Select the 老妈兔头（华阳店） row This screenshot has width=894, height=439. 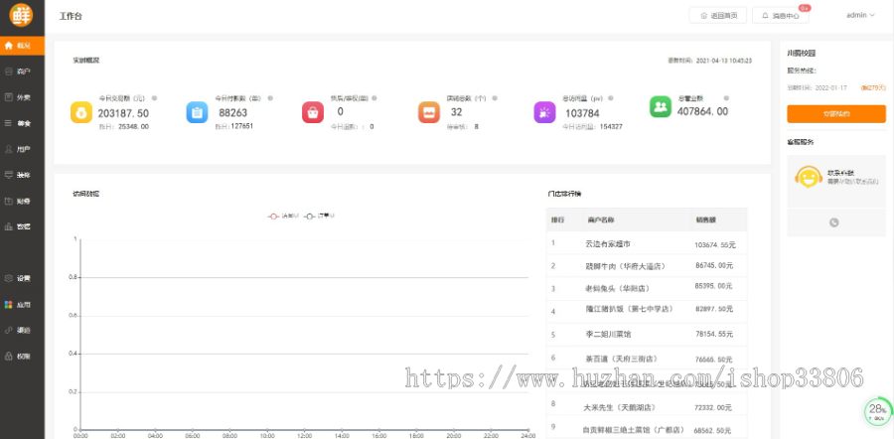point(647,288)
